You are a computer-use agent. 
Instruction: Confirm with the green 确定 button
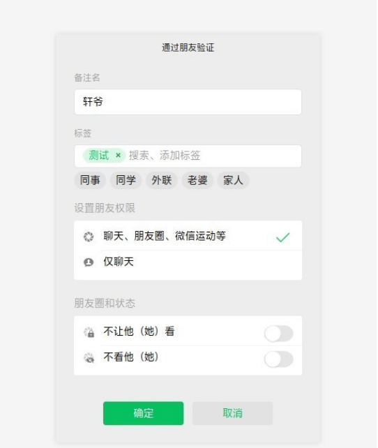pyautogui.click(x=144, y=413)
